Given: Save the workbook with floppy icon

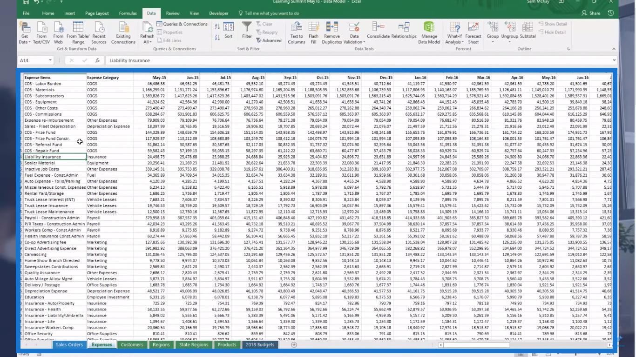Looking at the screenshot, I should (25, 1).
